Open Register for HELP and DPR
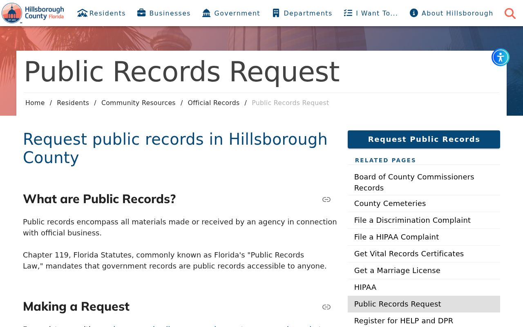The height and width of the screenshot is (327, 523). pos(424,321)
